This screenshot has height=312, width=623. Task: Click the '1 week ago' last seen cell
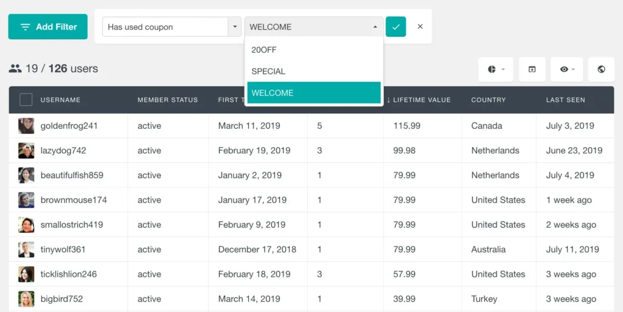[569, 200]
